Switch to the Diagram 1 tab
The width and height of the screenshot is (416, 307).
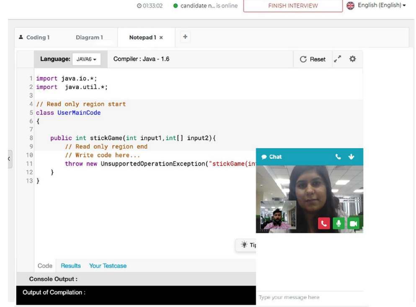[90, 37]
